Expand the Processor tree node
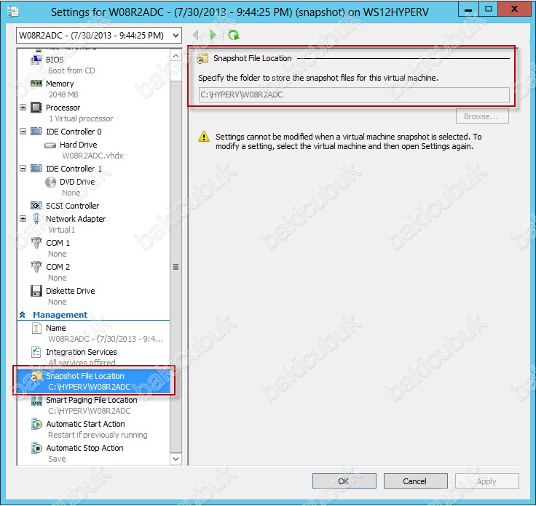This screenshot has height=506, width=536. pyautogui.click(x=23, y=108)
